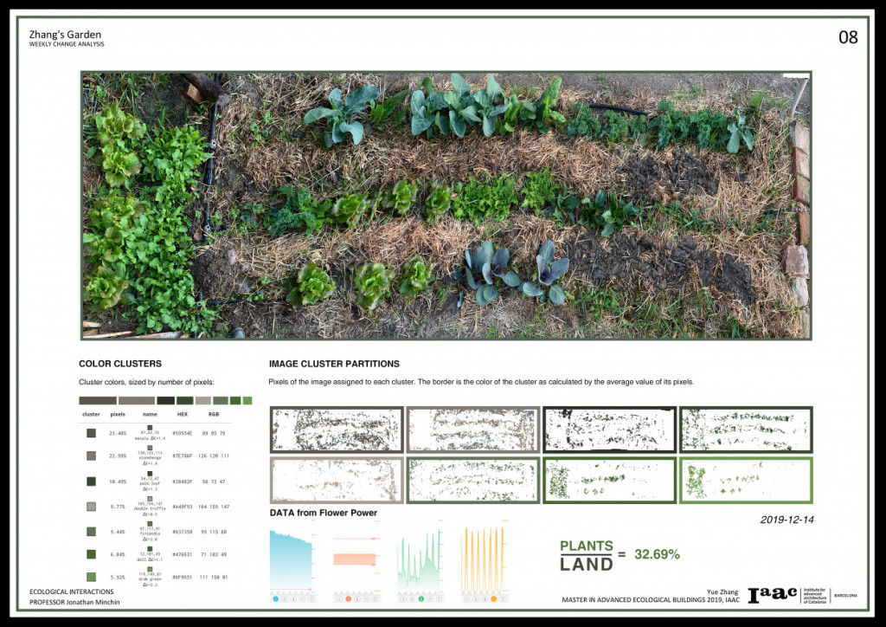This screenshot has width=886, height=627.
Task: Select the drab green cluster color square
Action: tap(91, 578)
